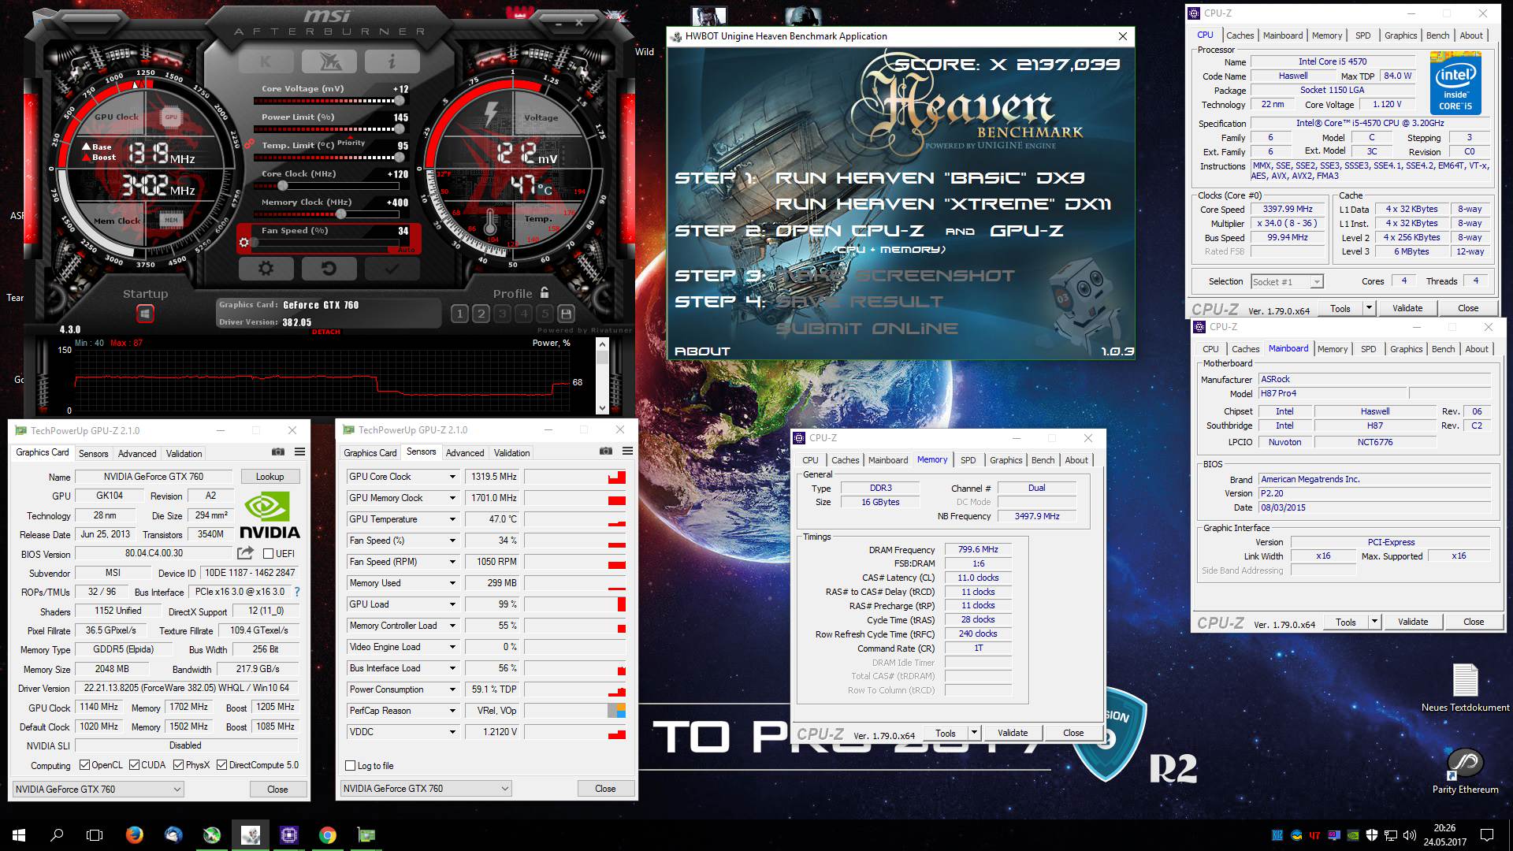The height and width of the screenshot is (851, 1513).
Task: Toggle the UEFI checkbox
Action: 268,554
